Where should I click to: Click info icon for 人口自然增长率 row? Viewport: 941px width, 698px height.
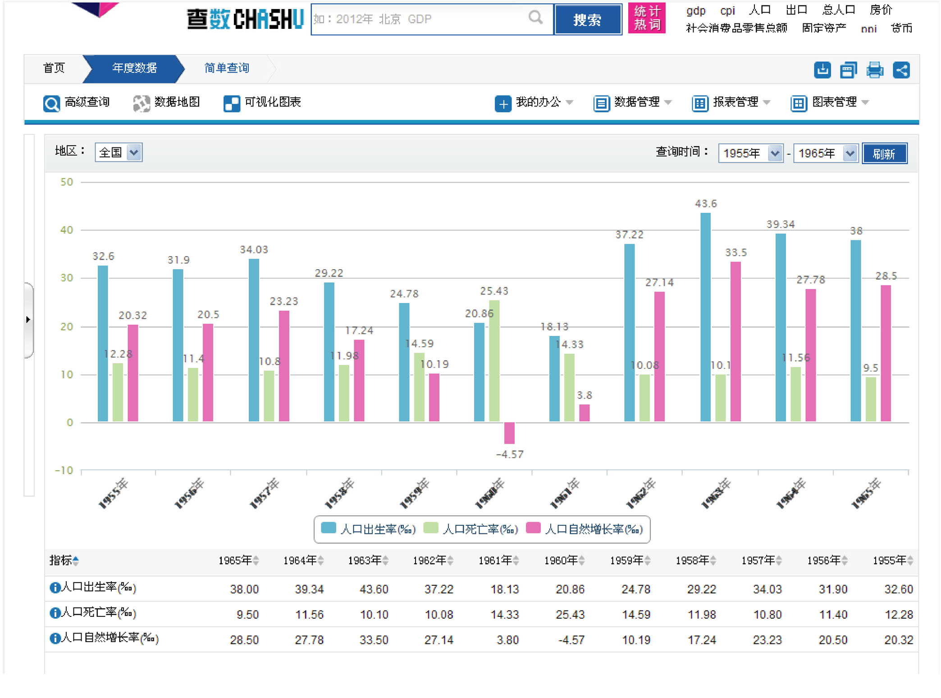click(55, 638)
